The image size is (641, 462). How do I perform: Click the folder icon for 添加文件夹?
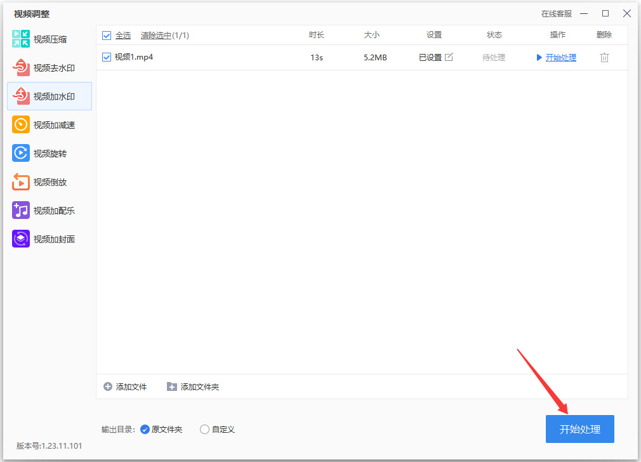coord(172,386)
